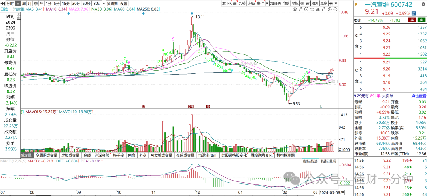Select the 周 weekly period
The image size is (427, 196).
point(24,4)
